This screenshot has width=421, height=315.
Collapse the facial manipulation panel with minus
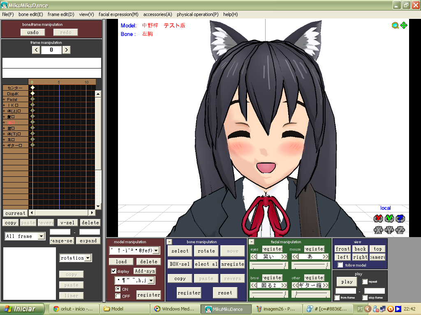tap(252, 242)
